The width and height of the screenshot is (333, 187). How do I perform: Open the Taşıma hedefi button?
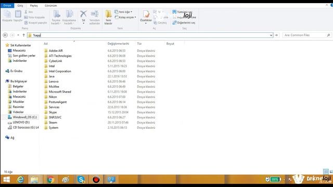(x=56, y=17)
